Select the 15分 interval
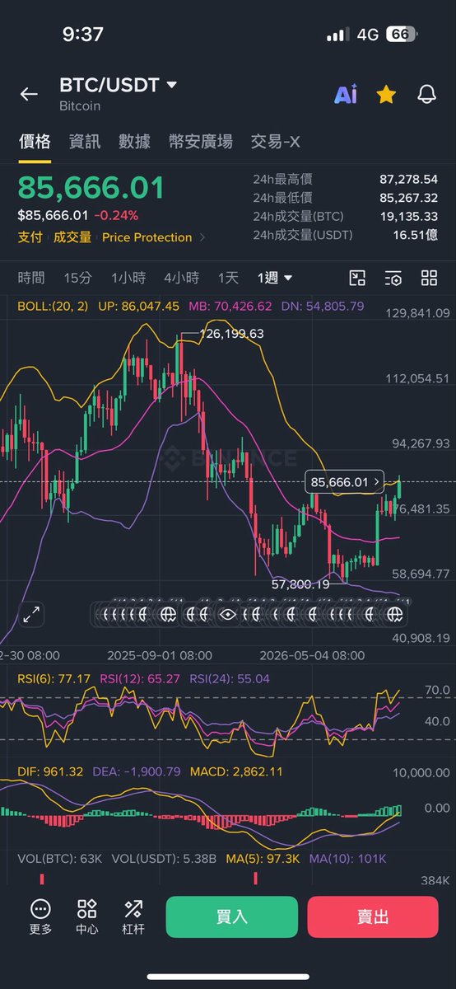 pyautogui.click(x=77, y=278)
